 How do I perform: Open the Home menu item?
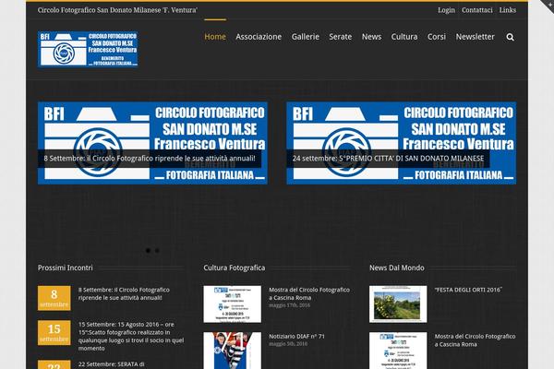[x=215, y=37]
